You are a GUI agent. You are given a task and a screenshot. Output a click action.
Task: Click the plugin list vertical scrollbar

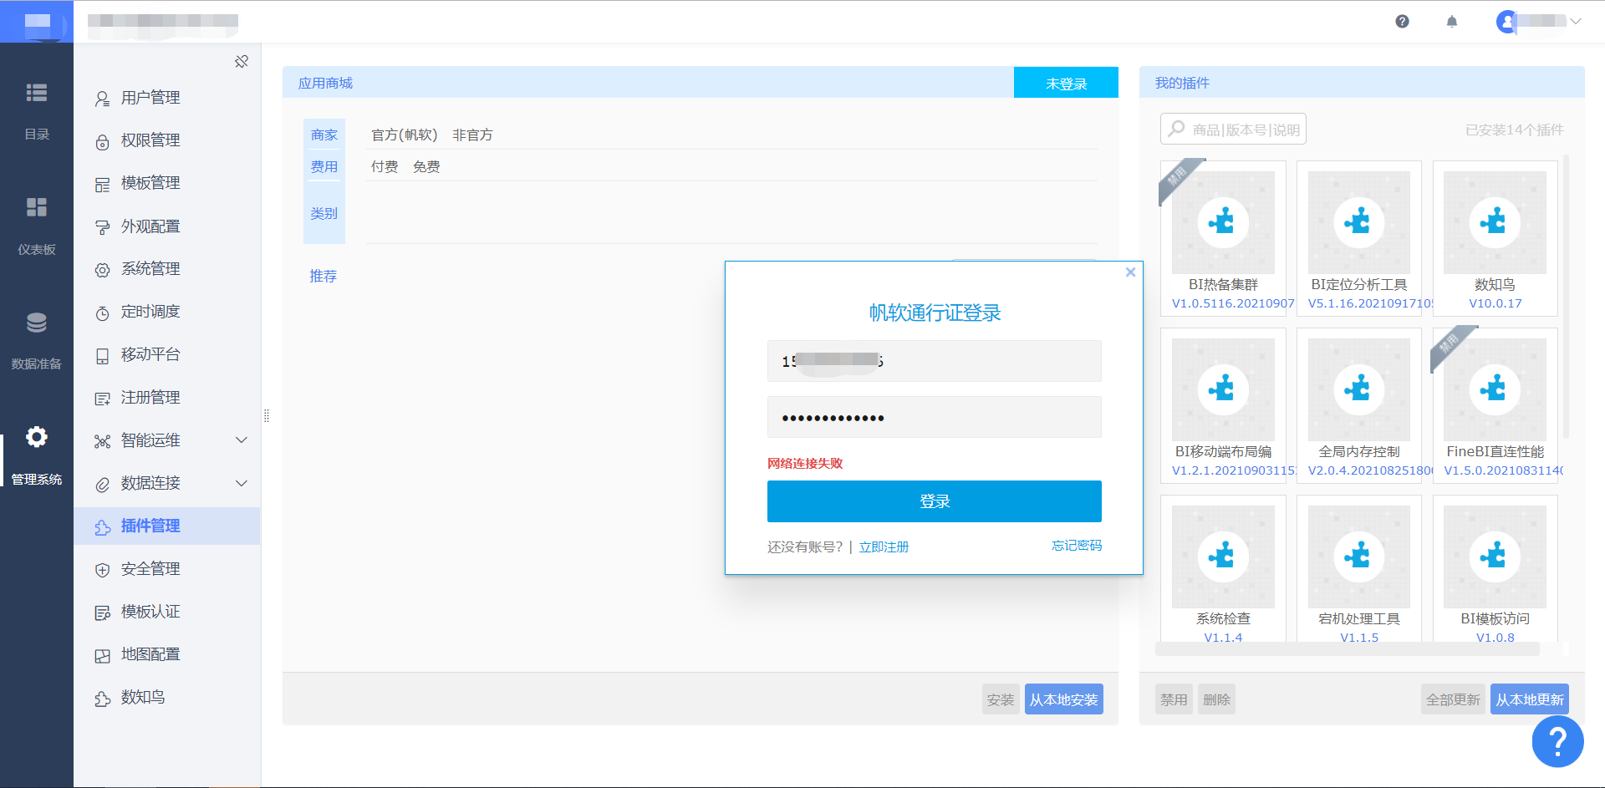pyautogui.click(x=1566, y=297)
